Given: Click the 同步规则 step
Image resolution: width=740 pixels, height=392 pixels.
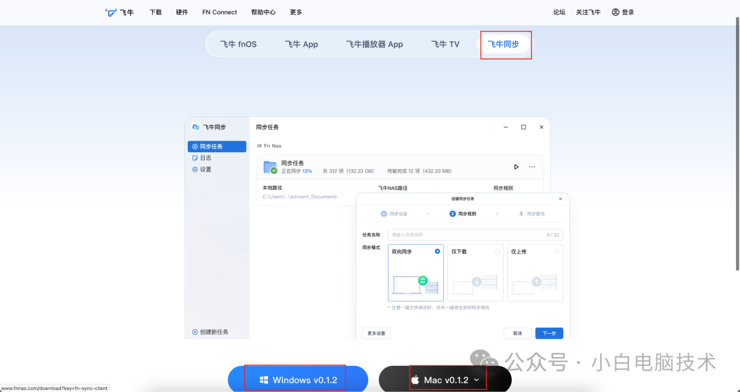Looking at the screenshot, I should click(463, 214).
